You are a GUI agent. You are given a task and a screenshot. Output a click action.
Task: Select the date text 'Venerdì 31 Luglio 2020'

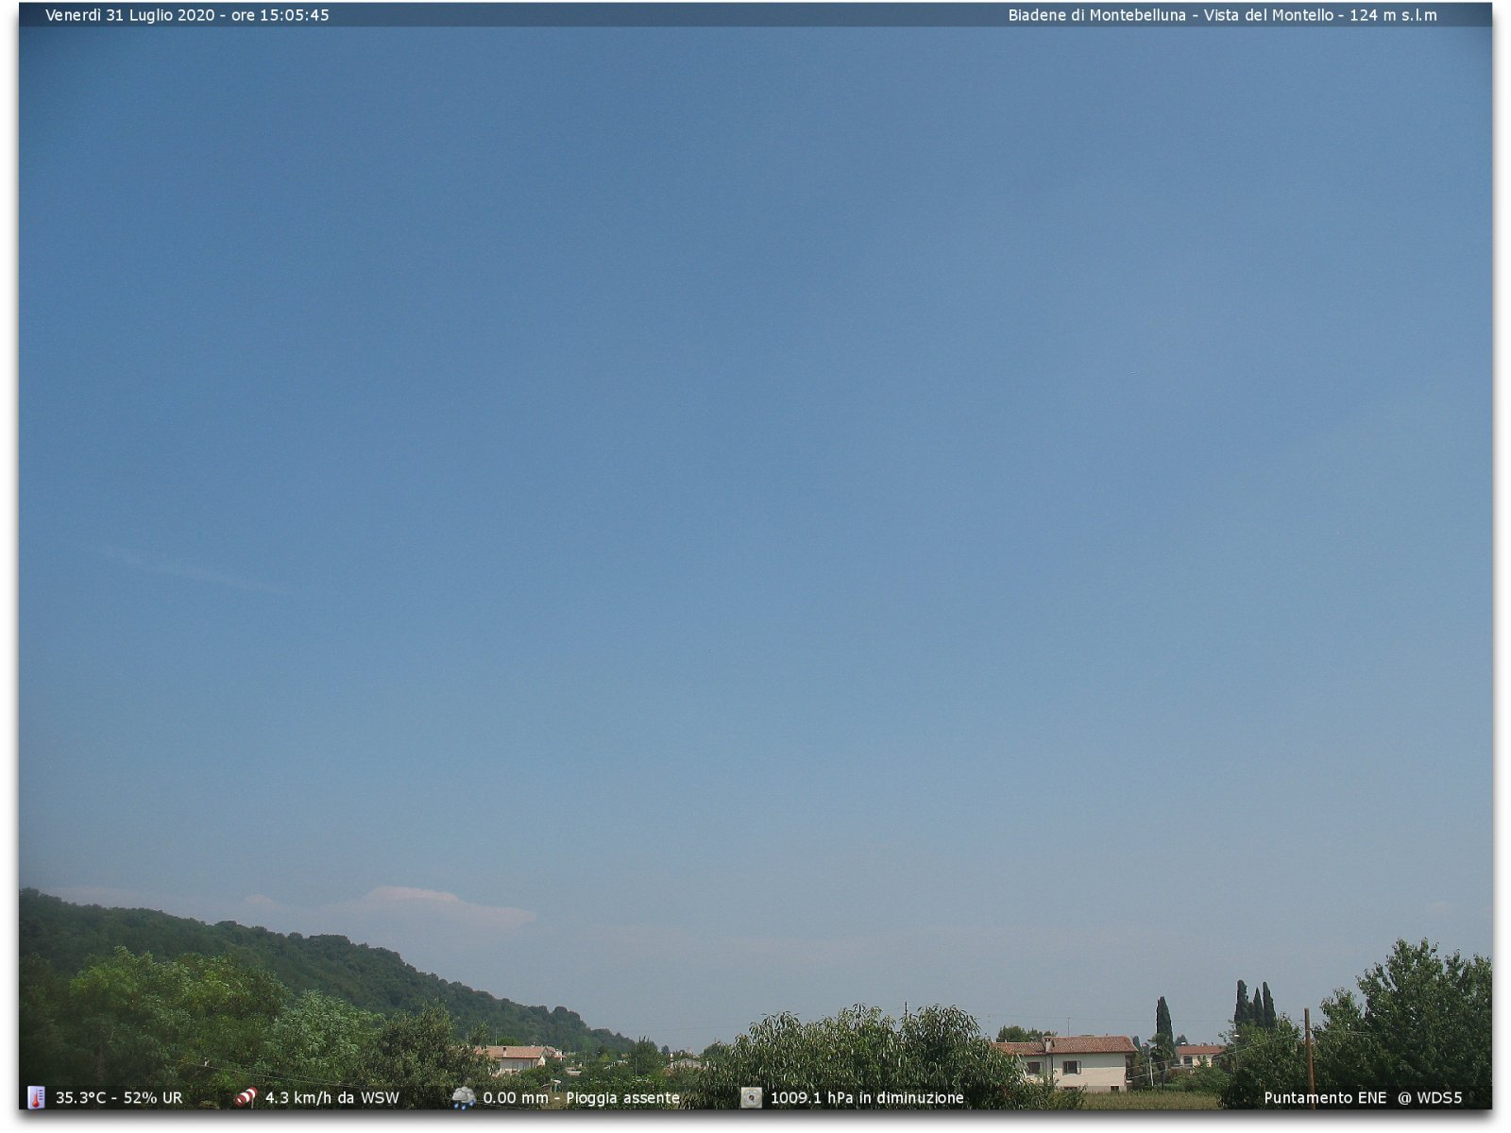130,15
